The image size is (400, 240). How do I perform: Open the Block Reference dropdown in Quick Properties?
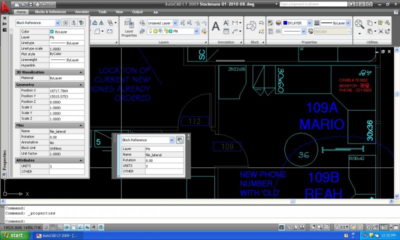(x=171, y=140)
